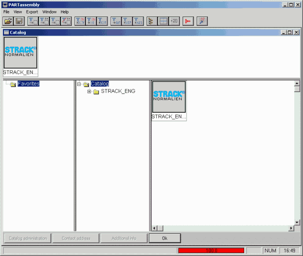Minimize the PARTassembly main window
Image resolution: width=303 pixels, height=256 pixels.
(285, 5)
